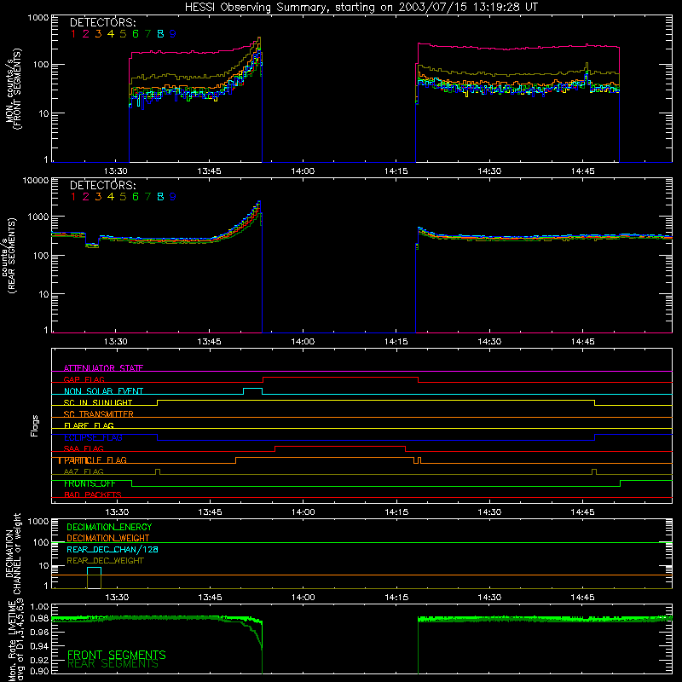
Task: Pick detector 4 in the rear segments legend
Action: click(x=111, y=197)
